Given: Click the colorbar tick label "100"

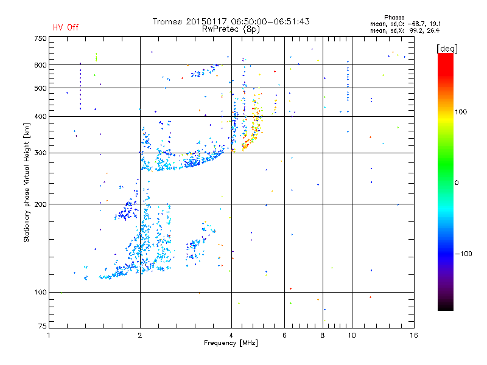Looking at the screenshot, I should [461, 112].
